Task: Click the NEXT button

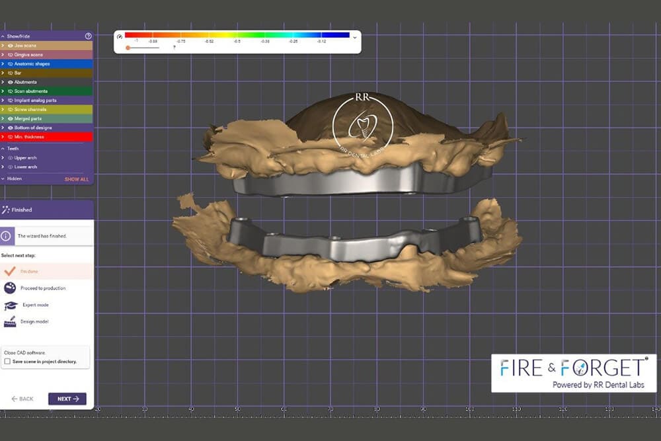Action: click(x=67, y=399)
